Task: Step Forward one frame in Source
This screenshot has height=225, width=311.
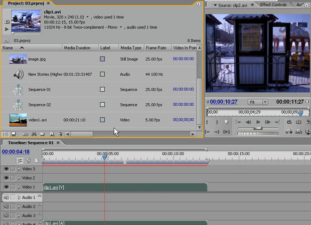Action: [268, 122]
